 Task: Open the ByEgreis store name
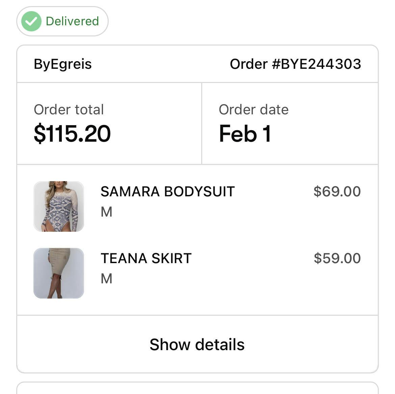[63, 64]
